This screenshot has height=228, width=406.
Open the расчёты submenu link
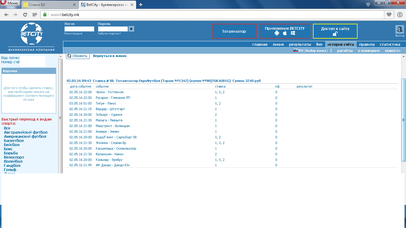[345, 51]
